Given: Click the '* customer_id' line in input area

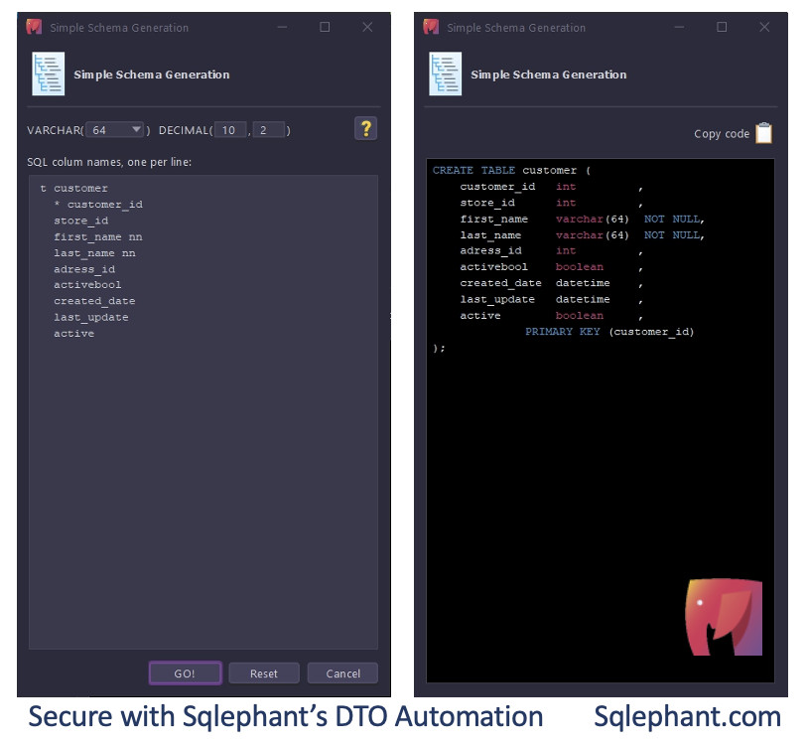Looking at the screenshot, I should 98,205.
